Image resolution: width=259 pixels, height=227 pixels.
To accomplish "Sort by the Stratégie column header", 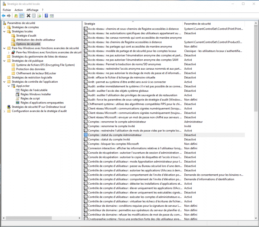I will click(133, 24).
